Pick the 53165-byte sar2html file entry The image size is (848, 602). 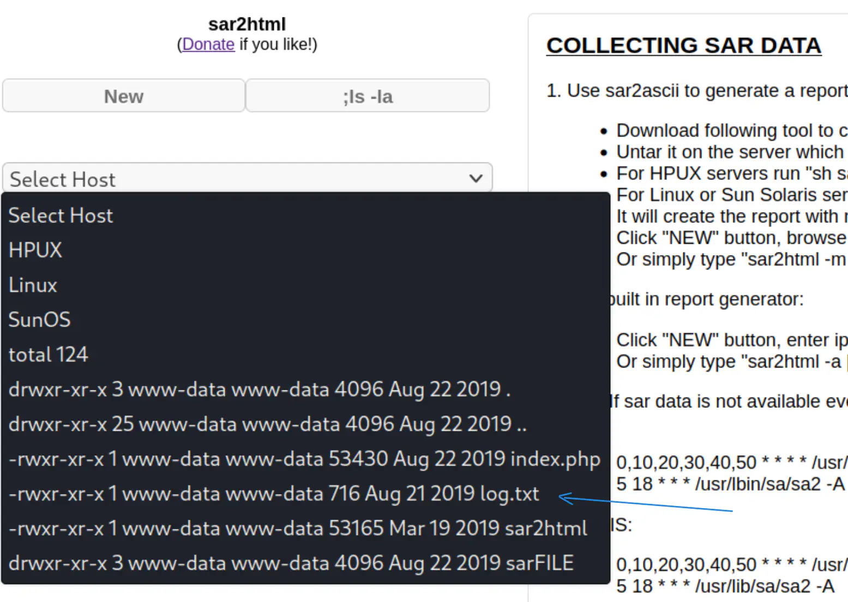pyautogui.click(x=297, y=528)
